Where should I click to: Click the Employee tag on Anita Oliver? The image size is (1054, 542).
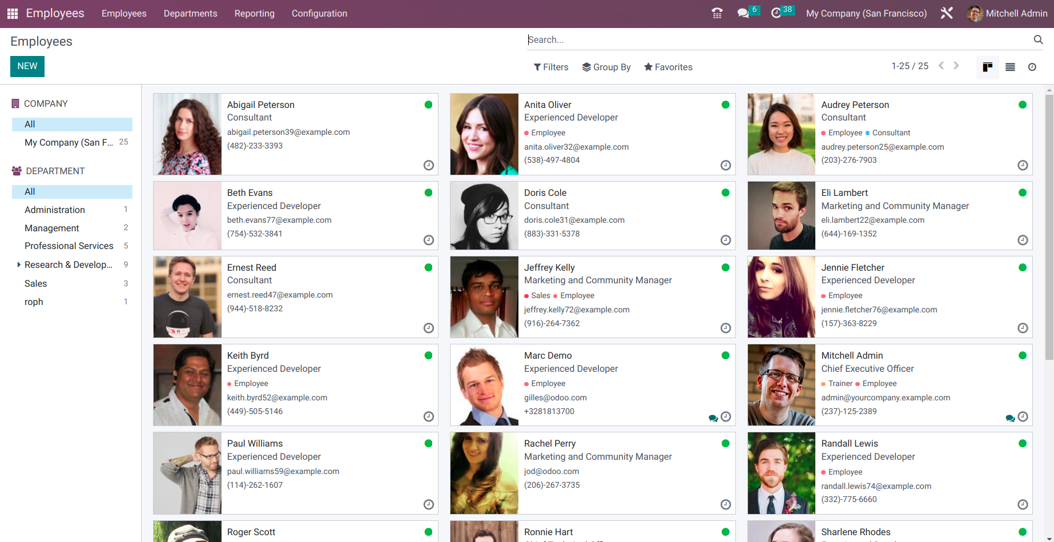click(545, 133)
